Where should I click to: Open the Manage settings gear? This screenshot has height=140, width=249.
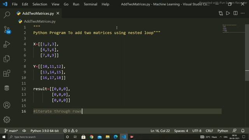pyautogui.click(x=7, y=119)
